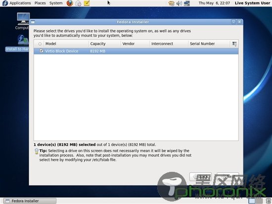Screen dimensions: 272x204
Task: Open the installer window menu icon
Action: tap(33, 22)
